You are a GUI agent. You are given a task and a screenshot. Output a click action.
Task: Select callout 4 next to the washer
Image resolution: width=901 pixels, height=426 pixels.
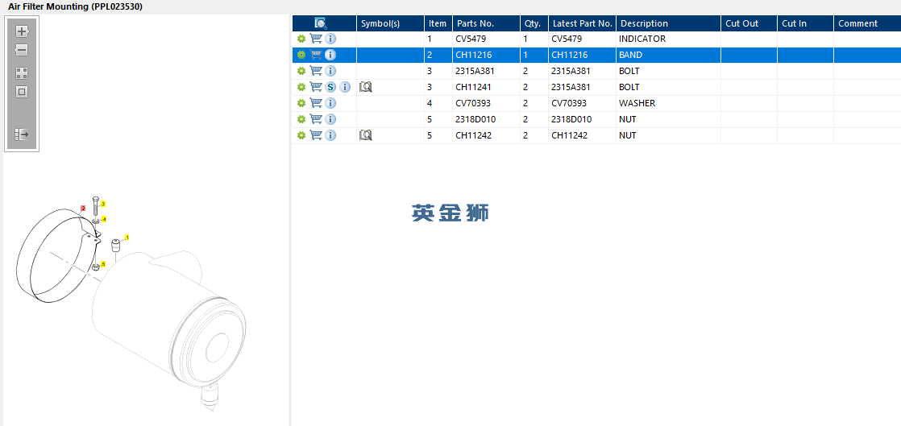(104, 219)
